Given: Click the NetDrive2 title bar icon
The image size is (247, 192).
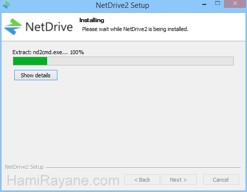Looking at the screenshot, I should [x=6, y=5].
